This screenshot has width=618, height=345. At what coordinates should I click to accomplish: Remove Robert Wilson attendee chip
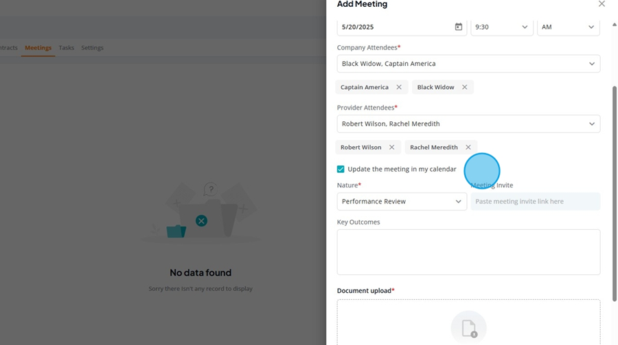click(392, 147)
